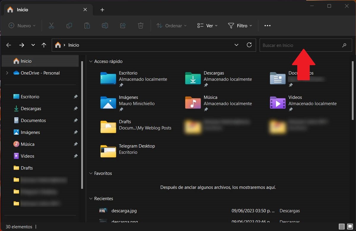Expand OneDrive - Personal tree node
The width and height of the screenshot is (356, 231).
point(7,73)
